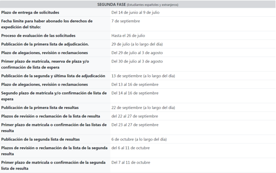
Task: Click the 'Del 13 al 16 de septiembre' date
Action: click(135, 85)
